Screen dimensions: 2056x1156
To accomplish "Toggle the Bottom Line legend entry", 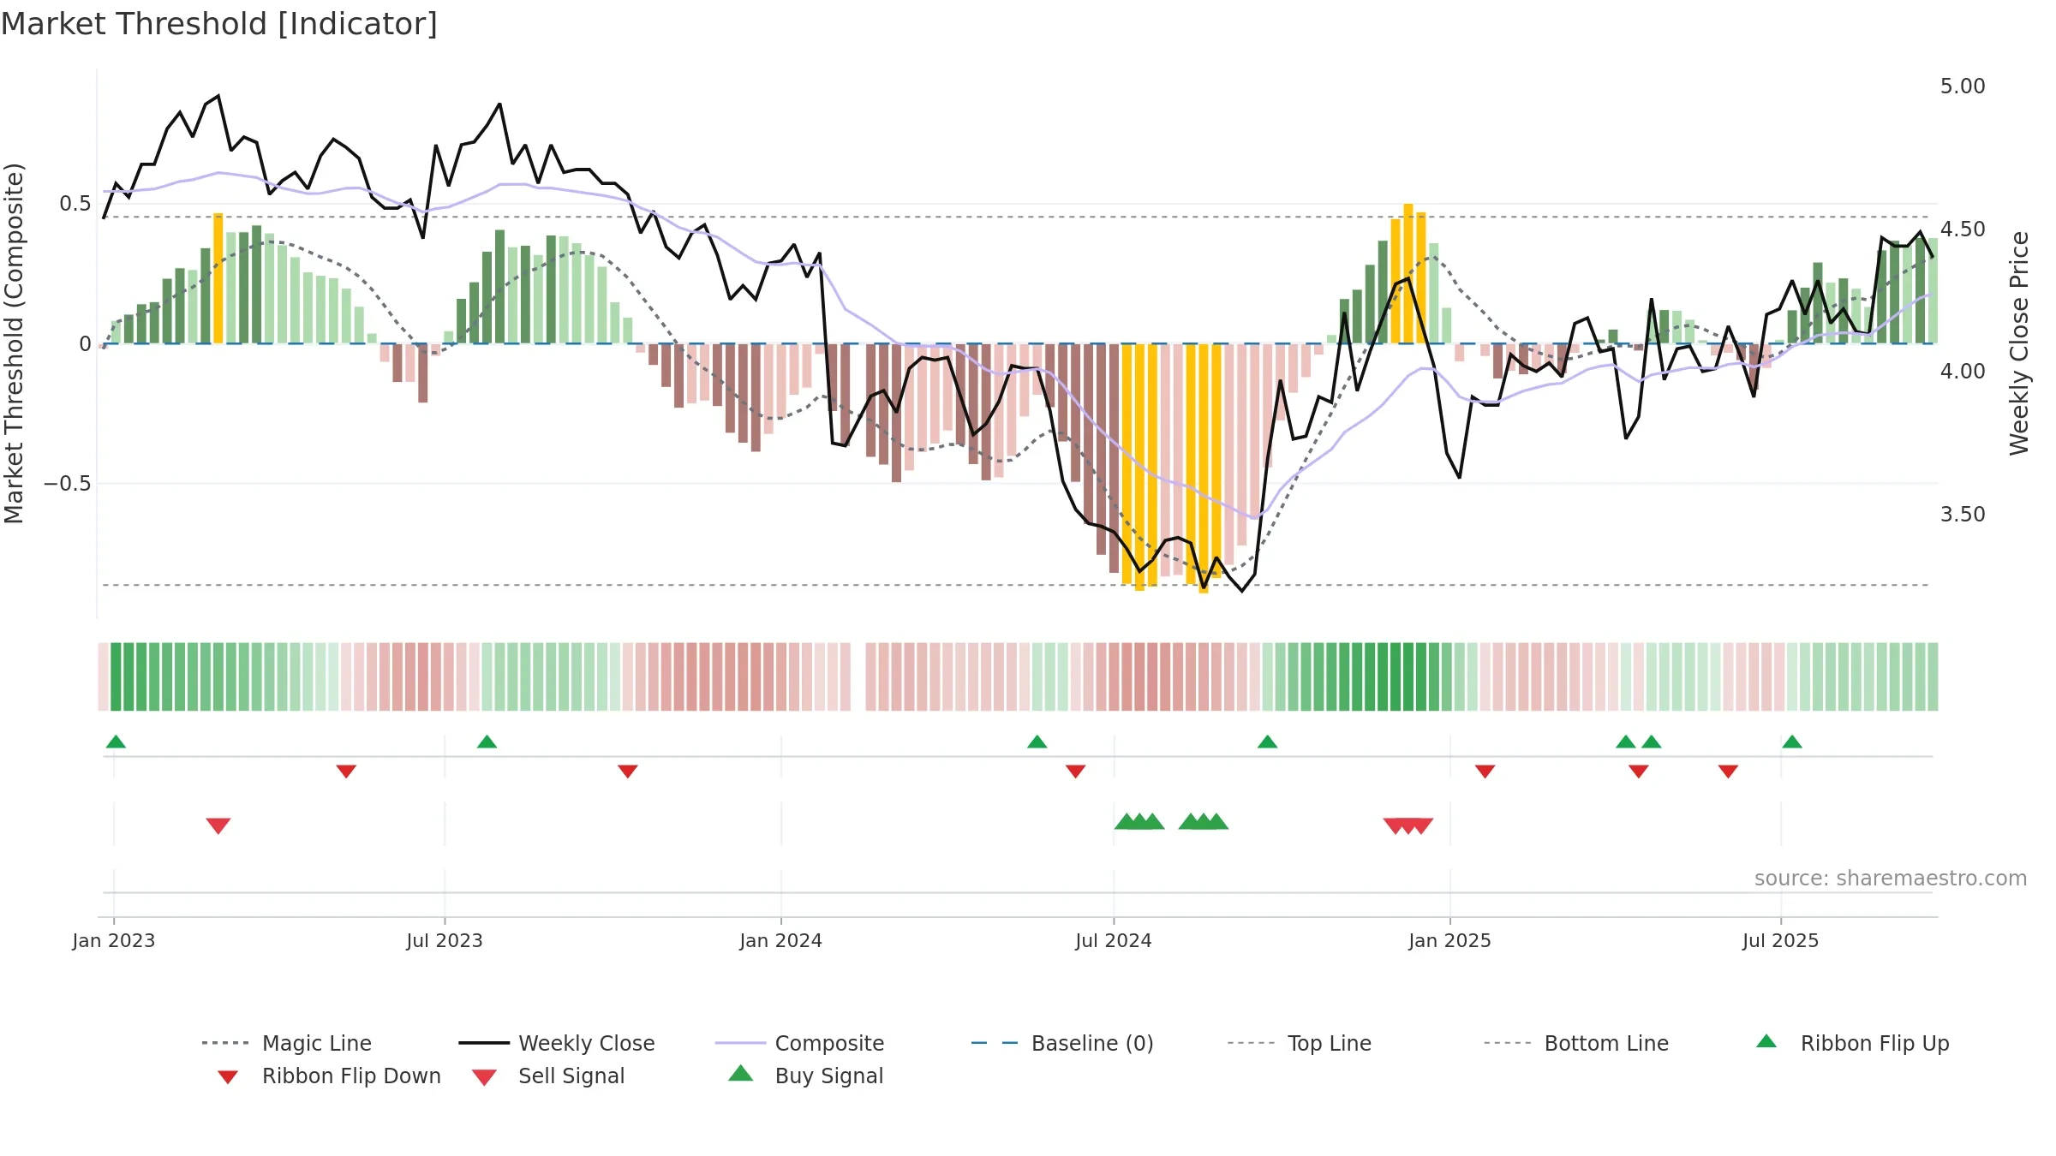I will pyautogui.click(x=1576, y=1043).
